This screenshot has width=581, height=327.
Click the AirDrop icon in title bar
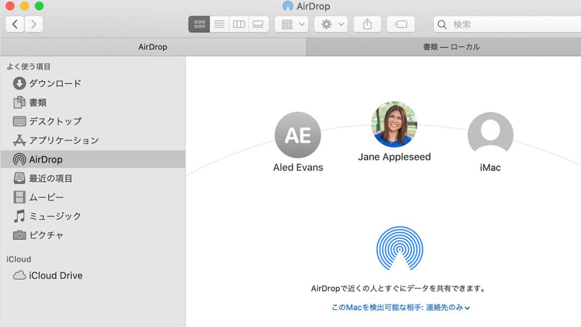(288, 6)
